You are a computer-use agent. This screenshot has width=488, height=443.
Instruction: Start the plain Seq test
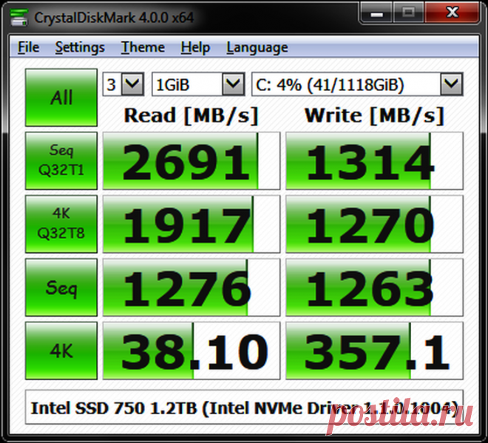click(x=61, y=288)
